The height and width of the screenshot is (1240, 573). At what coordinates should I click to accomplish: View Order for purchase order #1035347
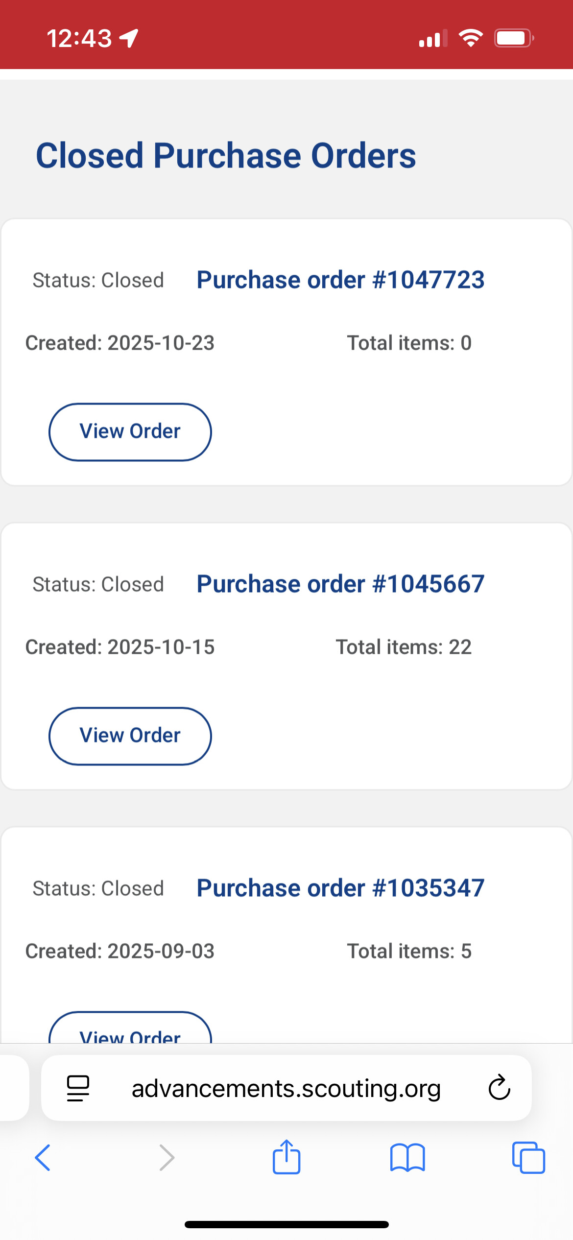click(x=130, y=1031)
